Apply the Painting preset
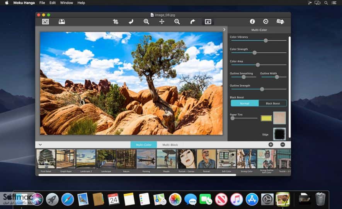This screenshot has width=342, height=209. (146, 159)
